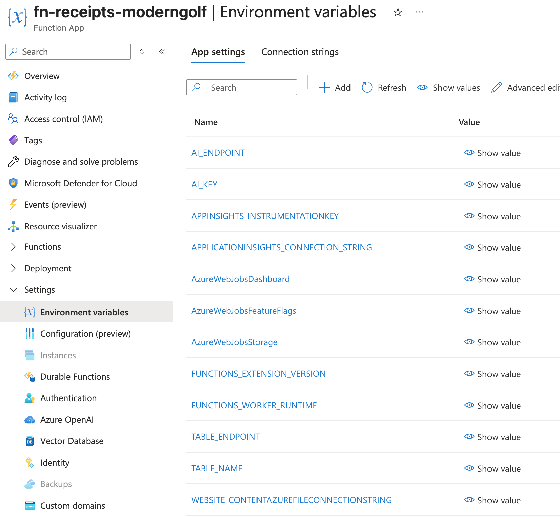Viewport: 560px width, 517px height.
Task: Switch to Connection strings tab
Action: [300, 52]
